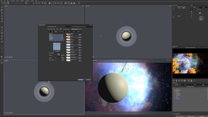Click the camera preview render thumbnail

[190, 63]
